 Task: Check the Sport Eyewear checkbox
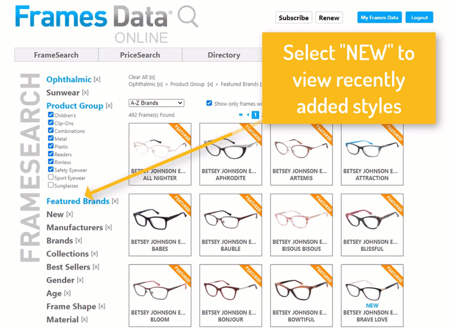pos(51,177)
